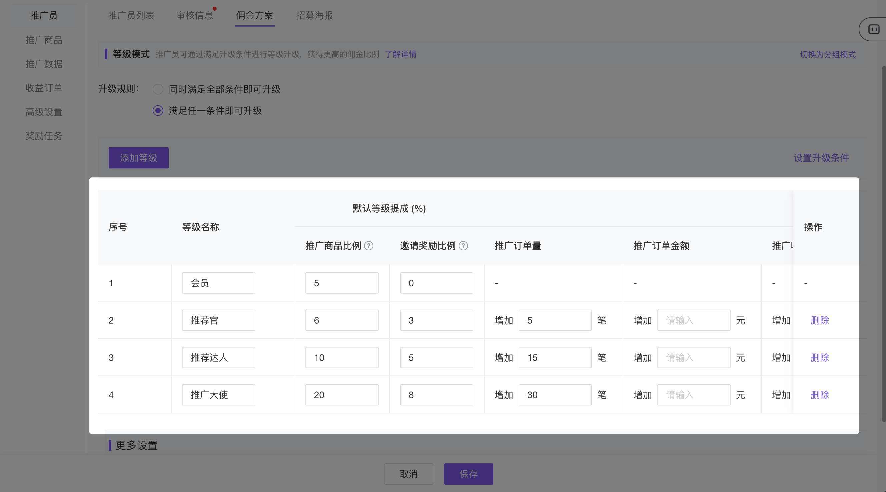
Task: Click the floating assistant icon at right edge
Action: (874, 29)
